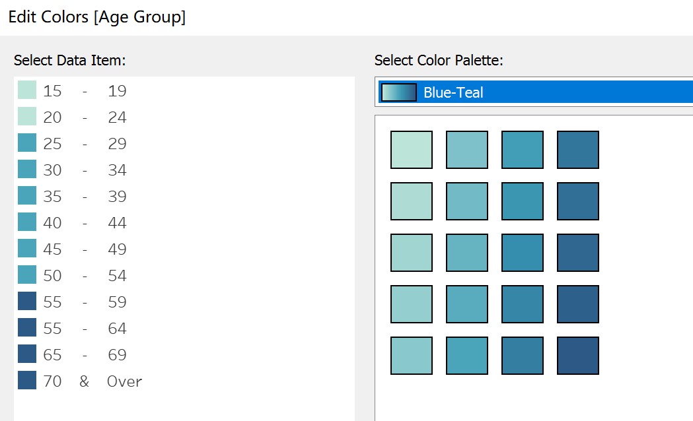Select the 20 - 24 data item
The width and height of the screenshot is (693, 421).
[84, 117]
